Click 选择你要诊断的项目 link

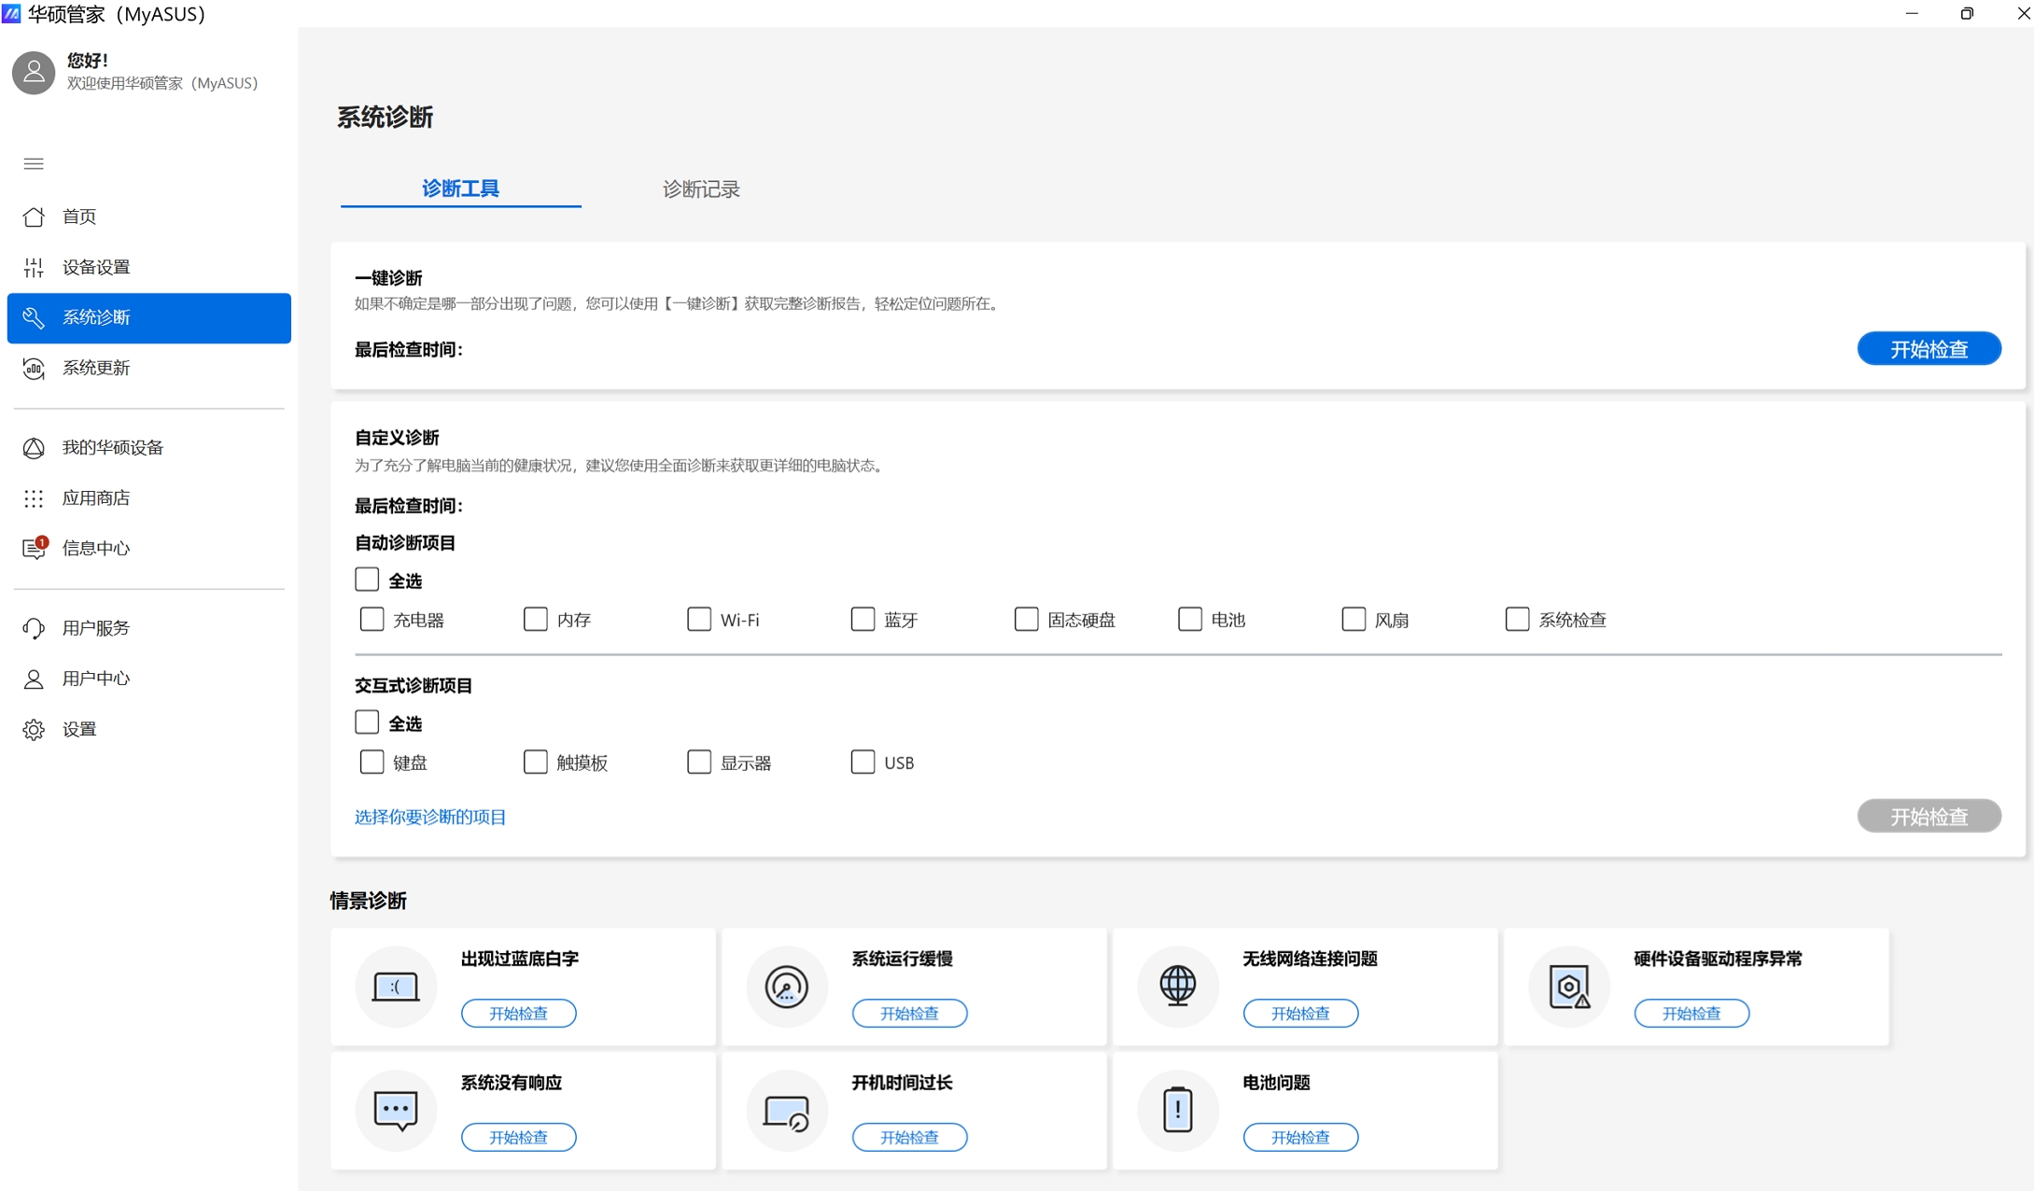pos(430,817)
